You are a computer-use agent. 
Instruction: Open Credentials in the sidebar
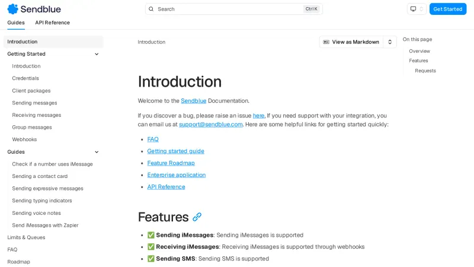click(25, 78)
